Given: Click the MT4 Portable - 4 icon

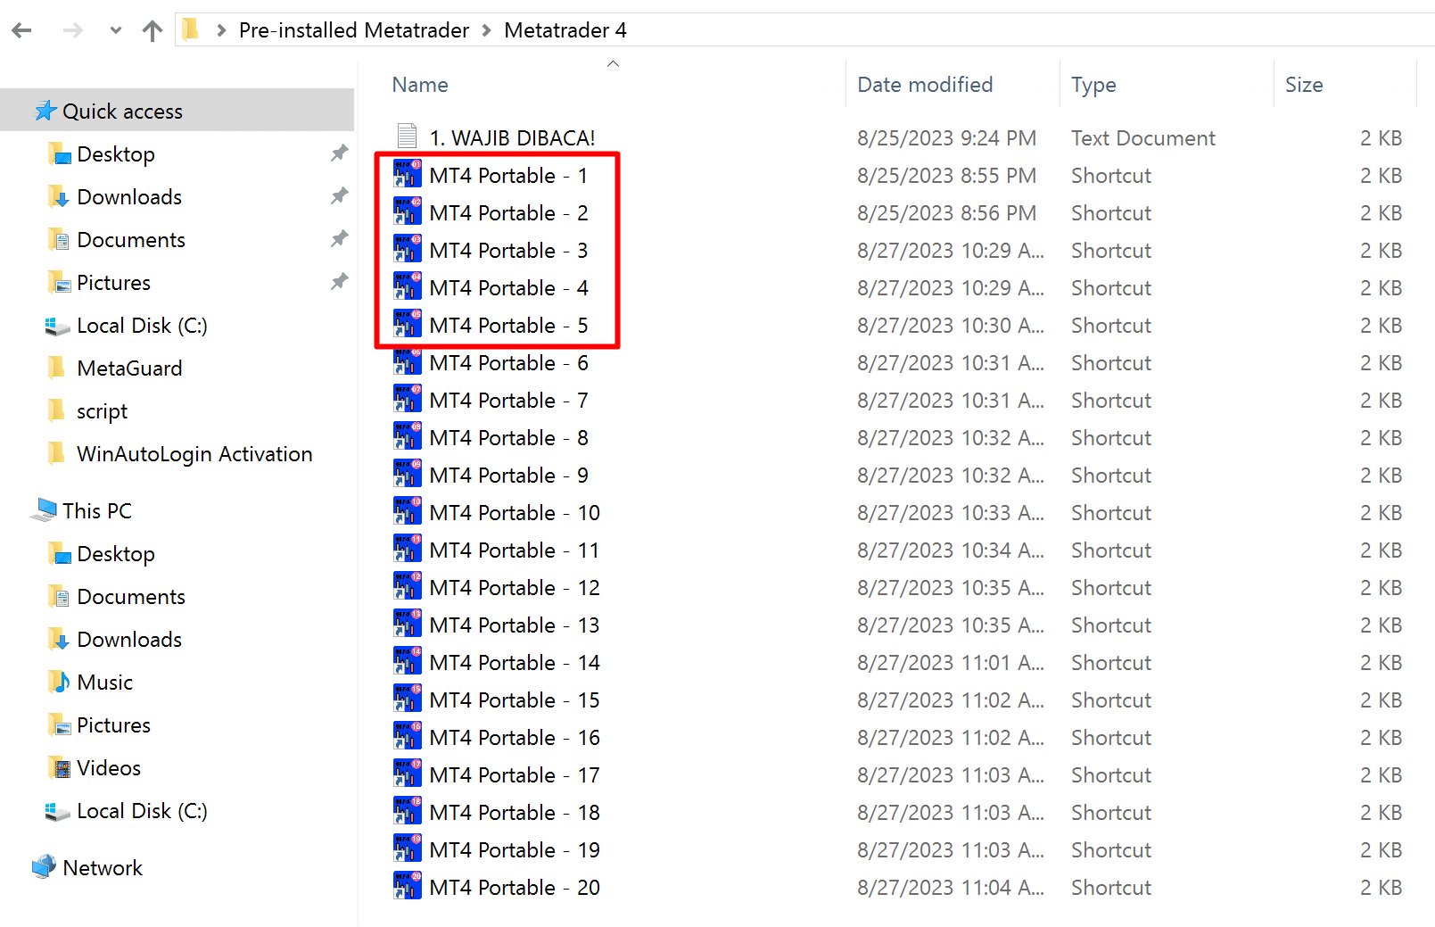Looking at the screenshot, I should point(408,286).
